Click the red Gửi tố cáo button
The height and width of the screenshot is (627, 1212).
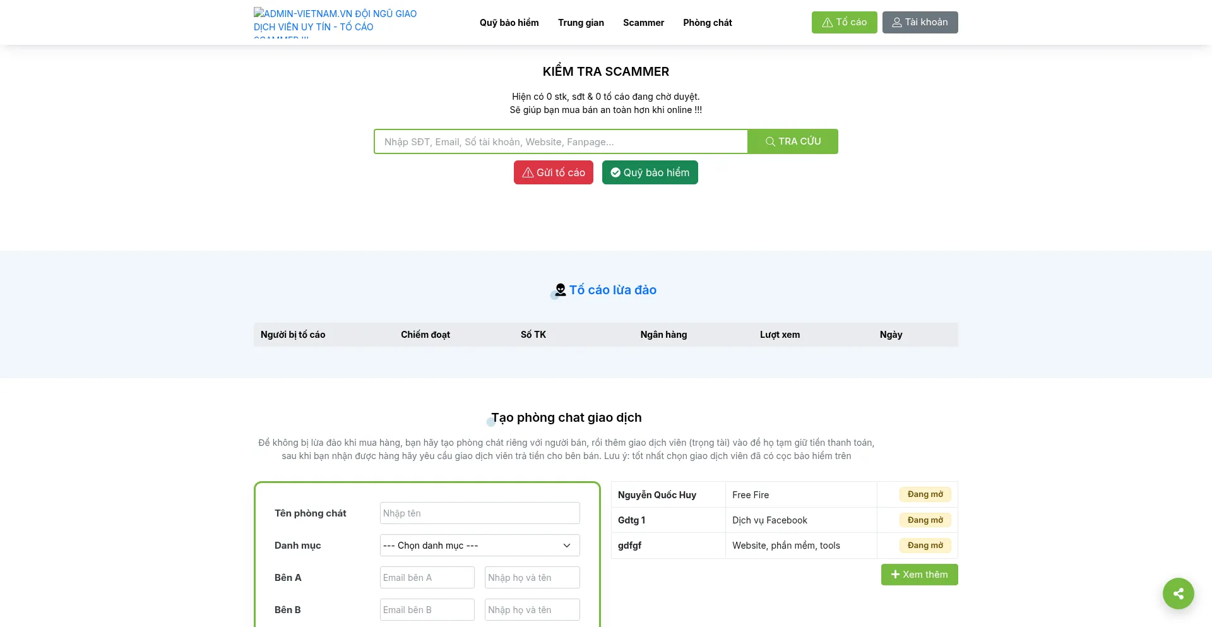tap(553, 172)
